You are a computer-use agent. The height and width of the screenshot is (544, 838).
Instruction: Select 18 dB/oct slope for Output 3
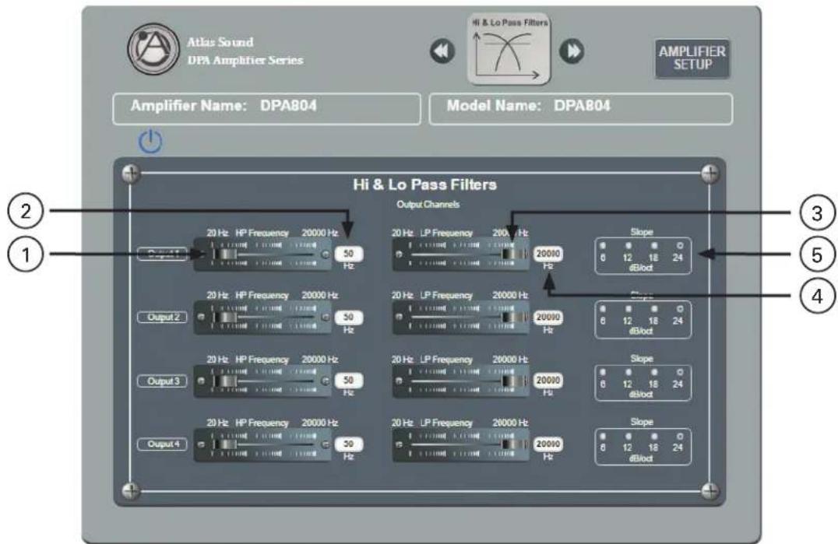[x=654, y=372]
